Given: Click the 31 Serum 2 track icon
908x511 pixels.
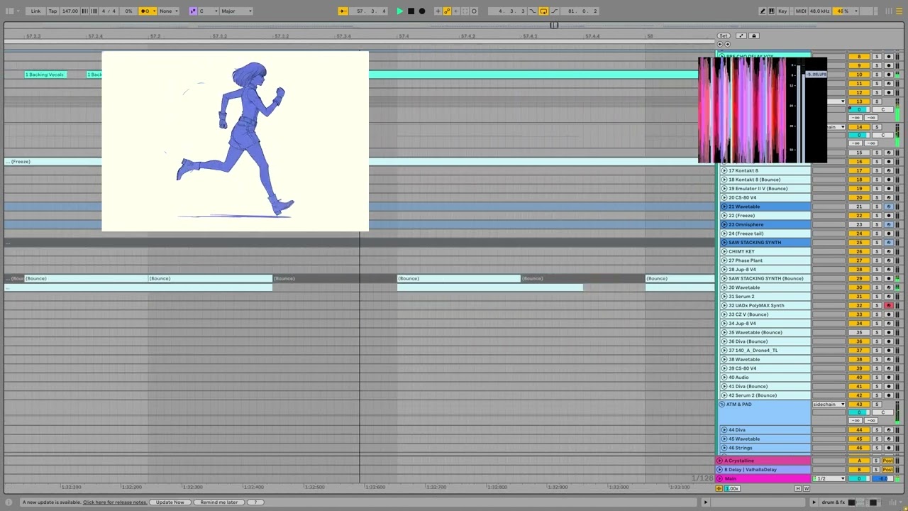Looking at the screenshot, I should (x=724, y=296).
